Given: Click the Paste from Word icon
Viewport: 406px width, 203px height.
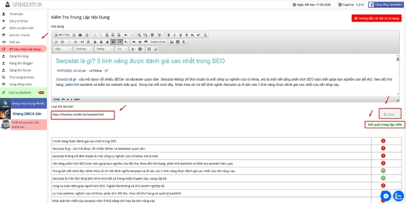Looking at the screenshot, I should pos(119,35).
